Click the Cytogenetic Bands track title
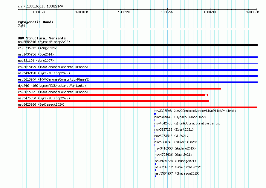This screenshot has height=188, width=266. point(36,22)
